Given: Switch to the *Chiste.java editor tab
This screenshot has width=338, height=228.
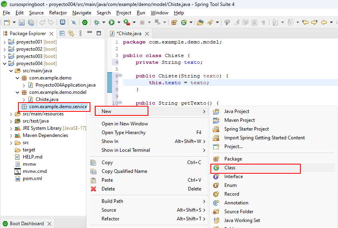Looking at the screenshot, I should [129, 34].
